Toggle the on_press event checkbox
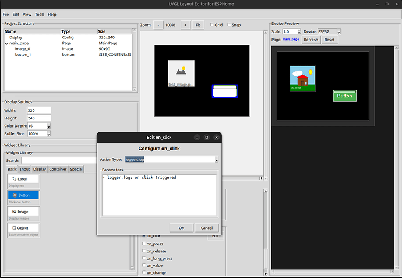This screenshot has height=278, width=402. click(x=144, y=243)
